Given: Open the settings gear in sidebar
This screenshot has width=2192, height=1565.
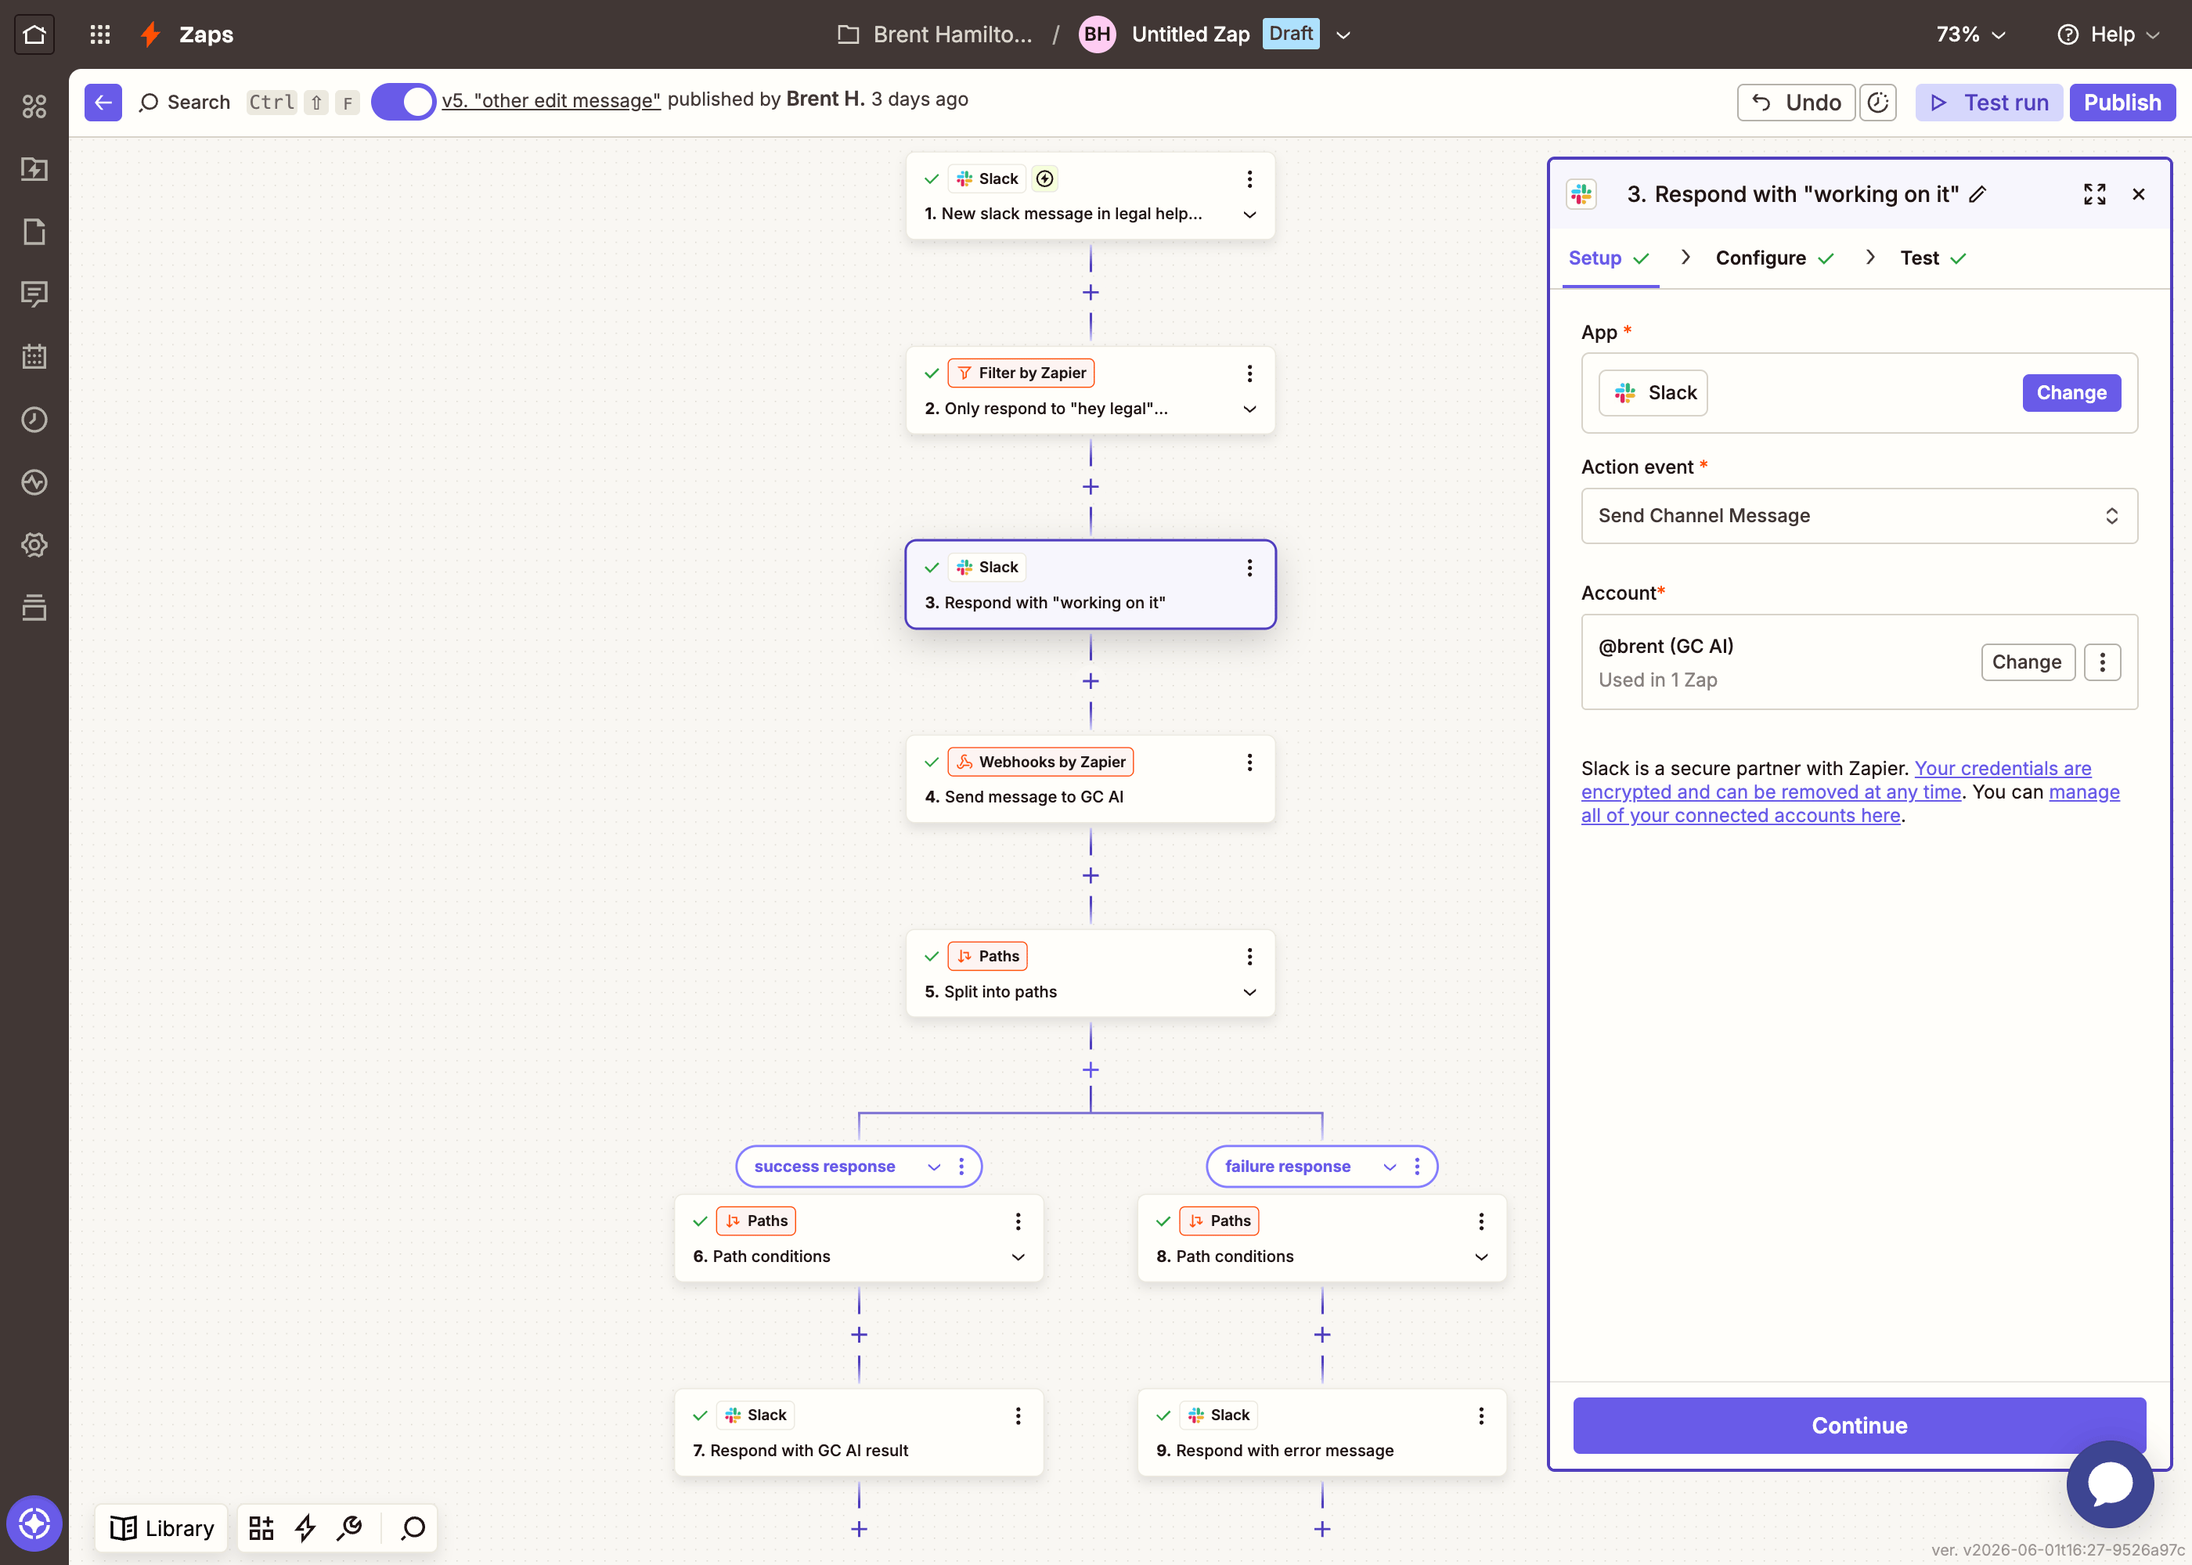Looking at the screenshot, I should click(34, 544).
